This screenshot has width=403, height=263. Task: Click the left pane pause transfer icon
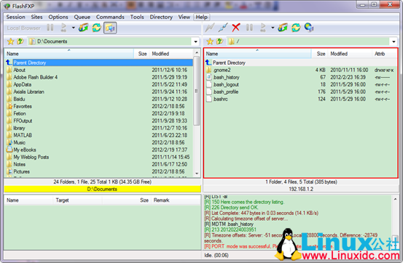50,28
